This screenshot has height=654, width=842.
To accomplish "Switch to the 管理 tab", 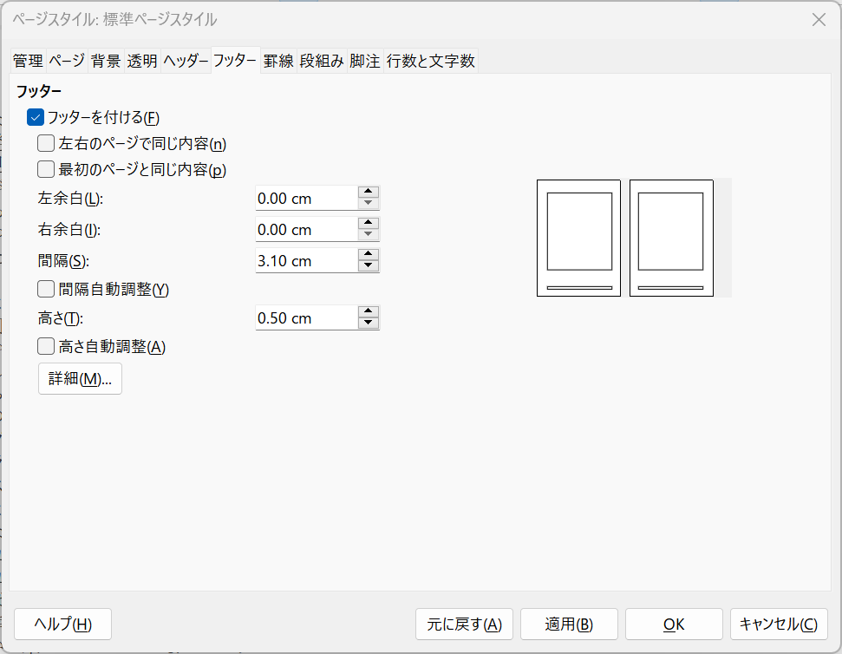I will click(28, 61).
